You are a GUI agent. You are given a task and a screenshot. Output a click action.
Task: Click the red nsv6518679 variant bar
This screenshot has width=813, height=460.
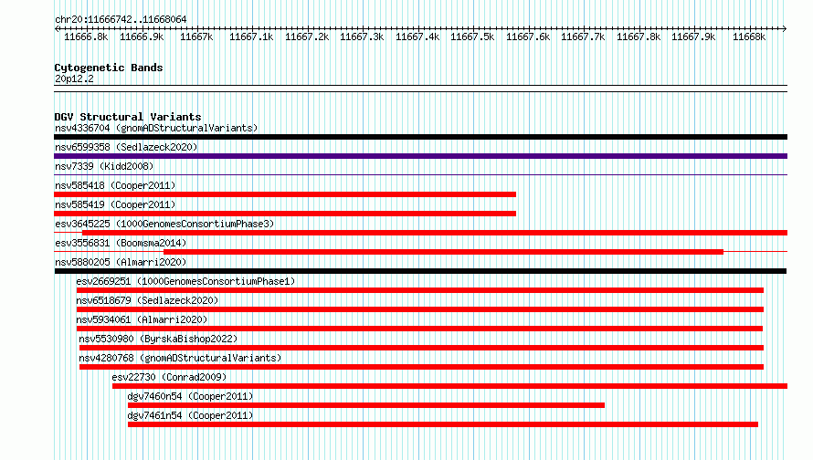(420, 309)
